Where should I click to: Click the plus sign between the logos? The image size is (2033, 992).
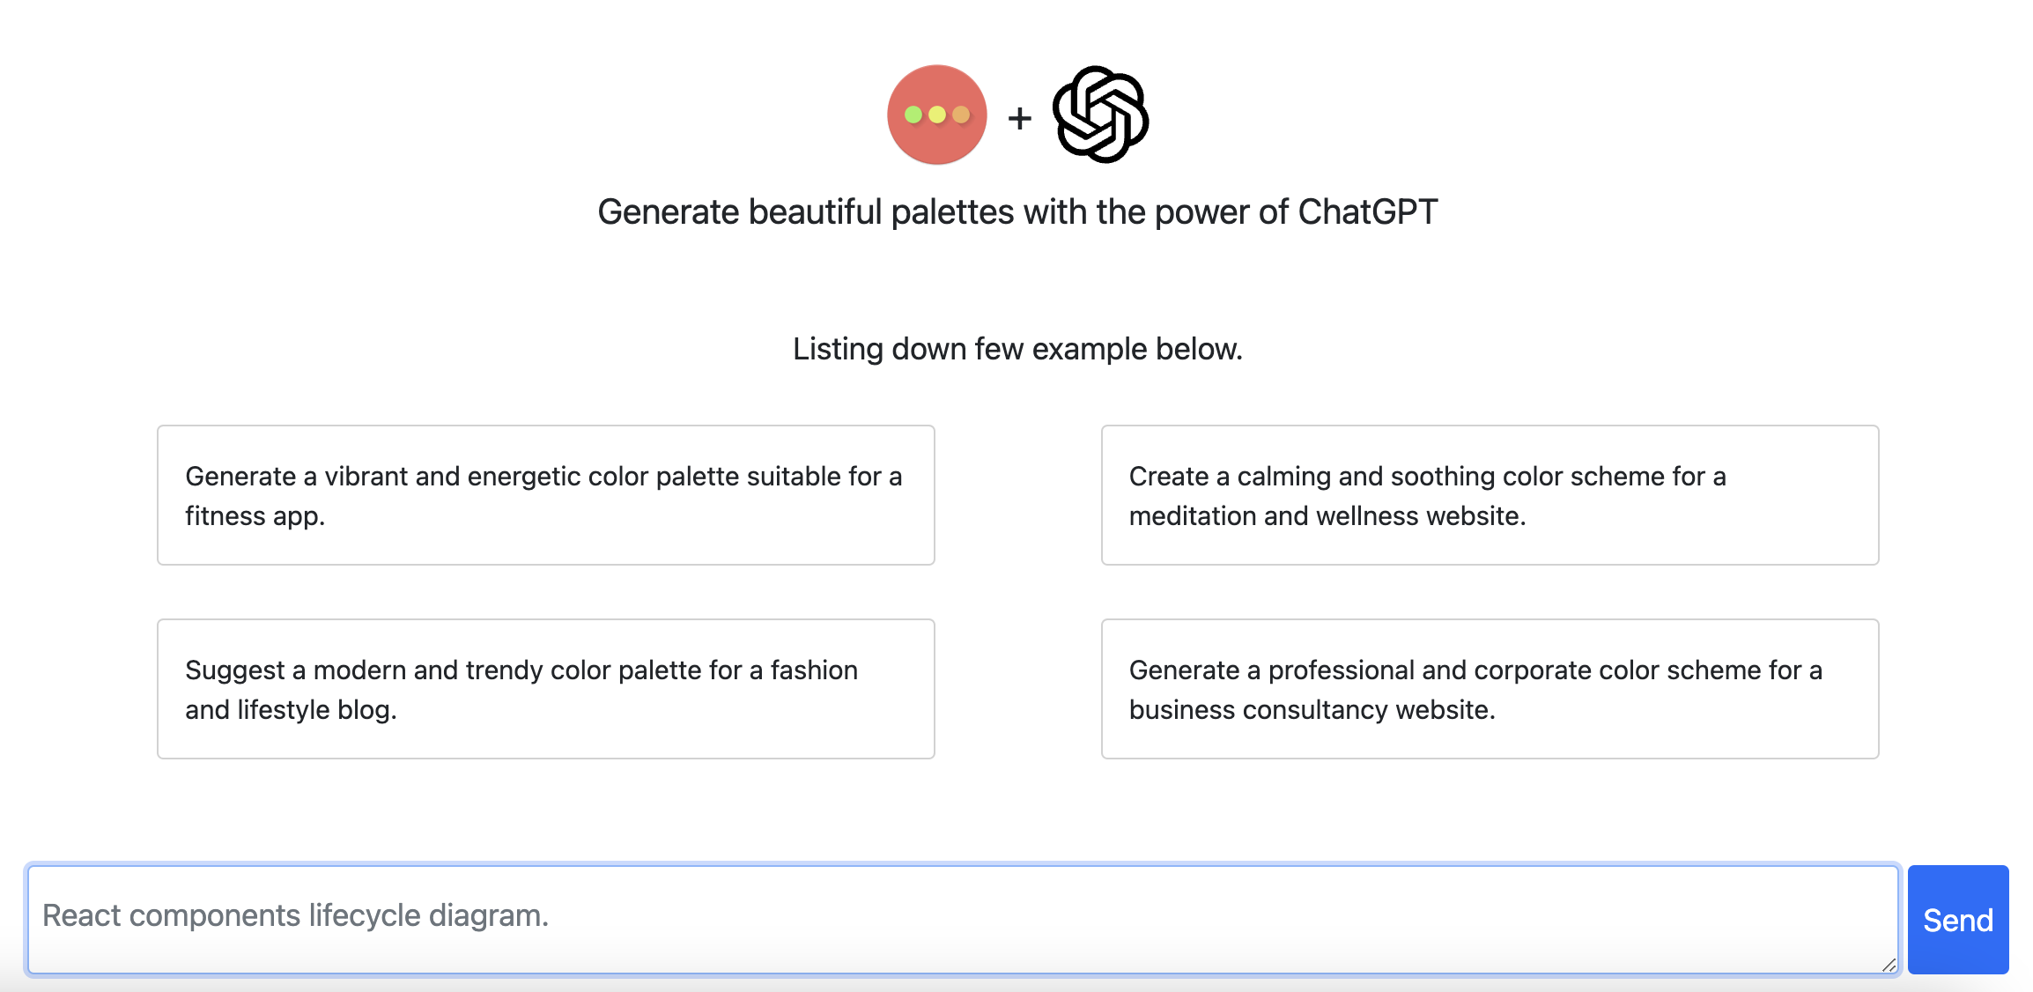tap(1019, 118)
